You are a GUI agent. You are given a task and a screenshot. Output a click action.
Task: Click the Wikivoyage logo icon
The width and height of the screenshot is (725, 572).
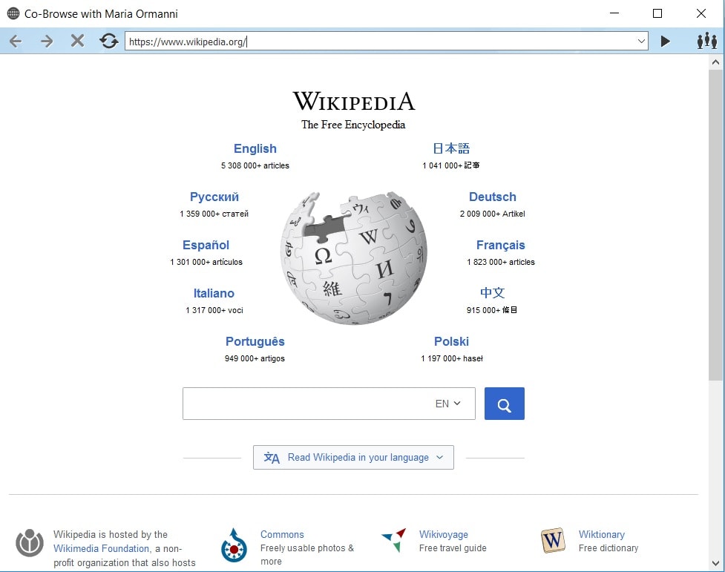coord(394,539)
